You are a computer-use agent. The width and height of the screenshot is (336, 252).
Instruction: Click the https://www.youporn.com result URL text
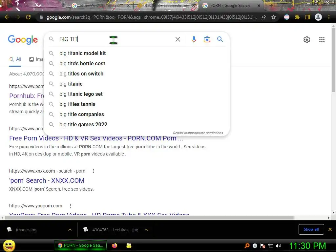coord(35,206)
